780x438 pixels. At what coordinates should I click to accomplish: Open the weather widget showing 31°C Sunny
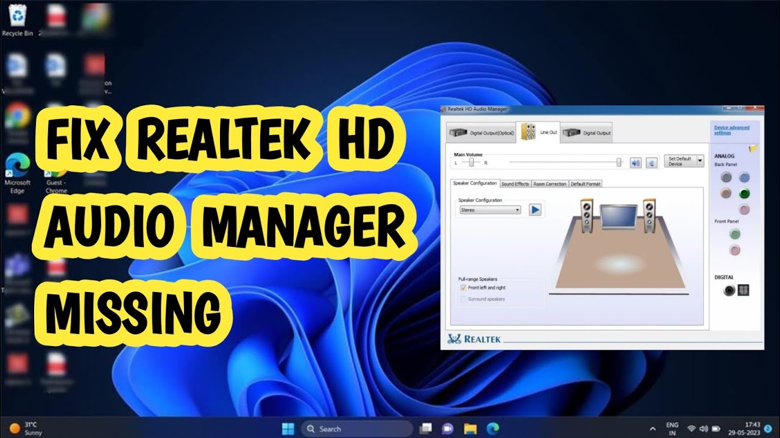(x=26, y=428)
